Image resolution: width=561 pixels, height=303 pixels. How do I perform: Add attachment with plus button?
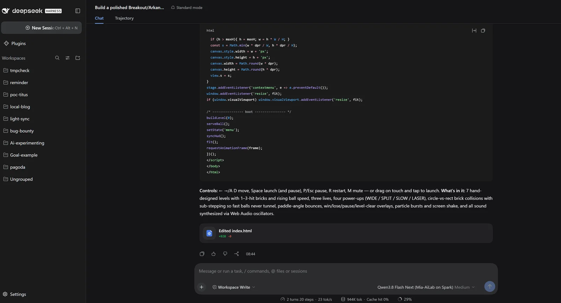[x=202, y=287]
